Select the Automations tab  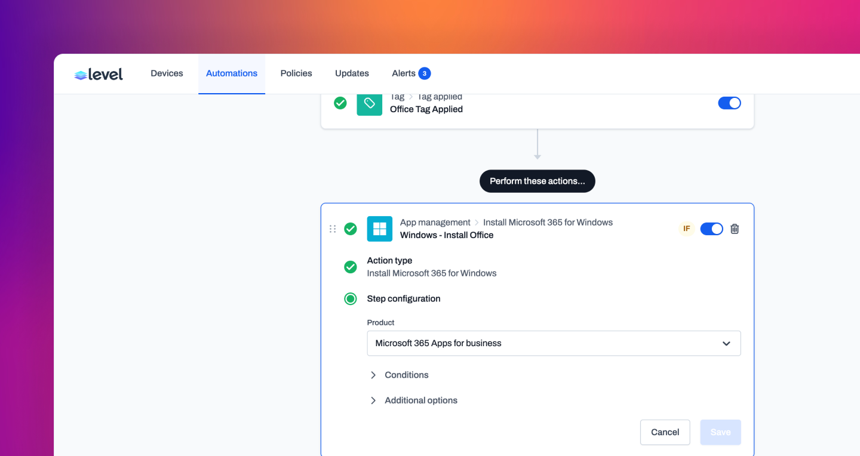click(x=232, y=73)
